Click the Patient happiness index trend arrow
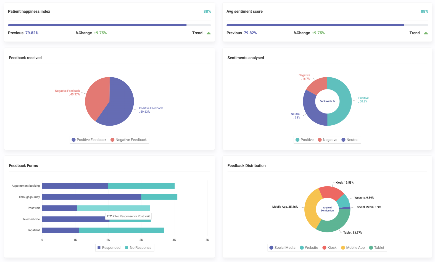435x262 pixels. (x=209, y=33)
